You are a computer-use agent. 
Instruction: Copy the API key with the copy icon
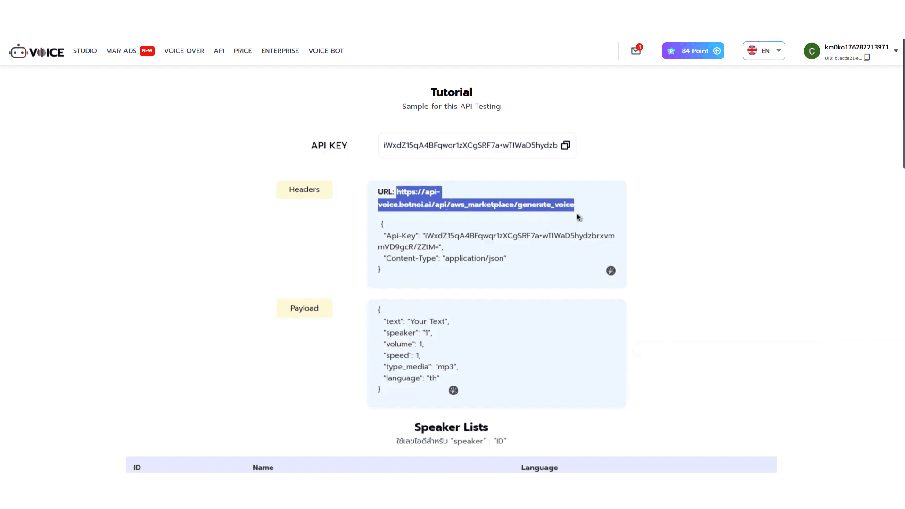(566, 145)
